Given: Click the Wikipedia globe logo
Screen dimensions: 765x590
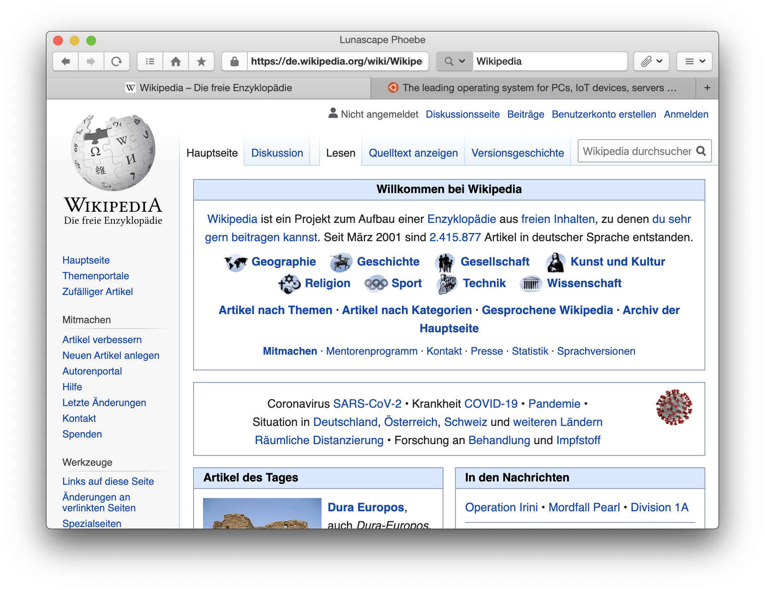Looking at the screenshot, I should click(x=113, y=152).
